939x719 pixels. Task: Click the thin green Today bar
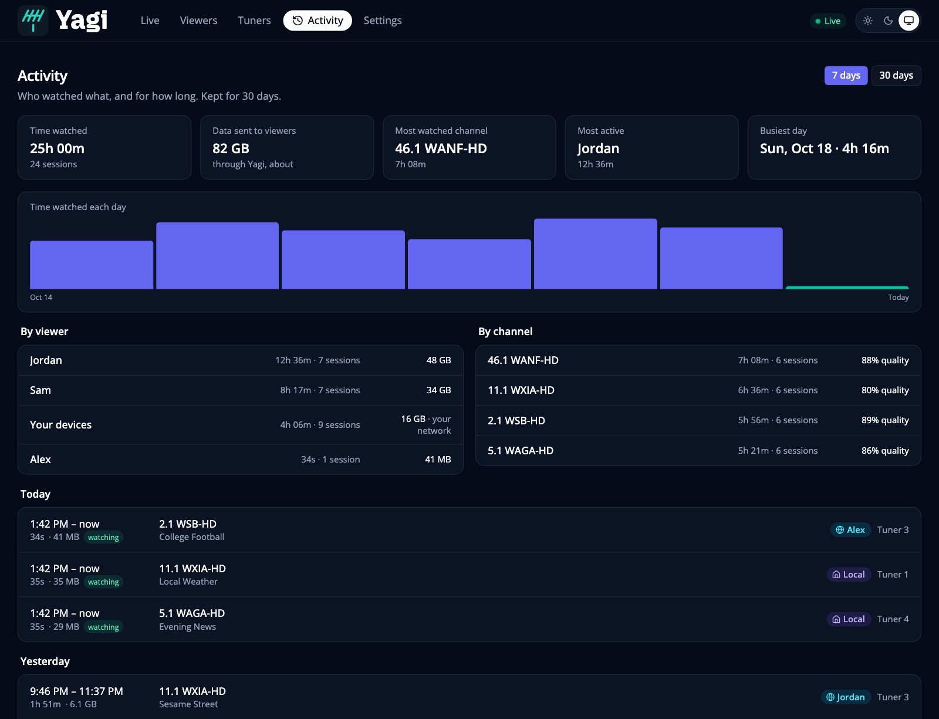click(x=847, y=288)
